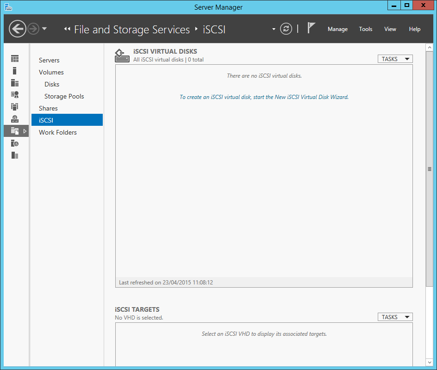Image resolution: width=437 pixels, height=370 pixels.
Task: Open the Manage menu
Action: pos(337,29)
